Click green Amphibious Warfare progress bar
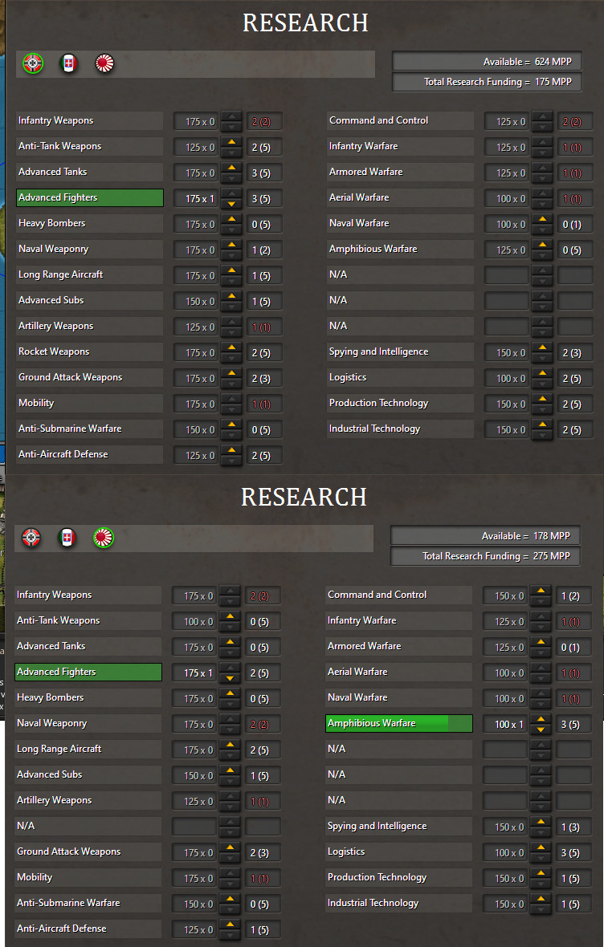Viewport: 604px width, 947px height. coord(399,723)
